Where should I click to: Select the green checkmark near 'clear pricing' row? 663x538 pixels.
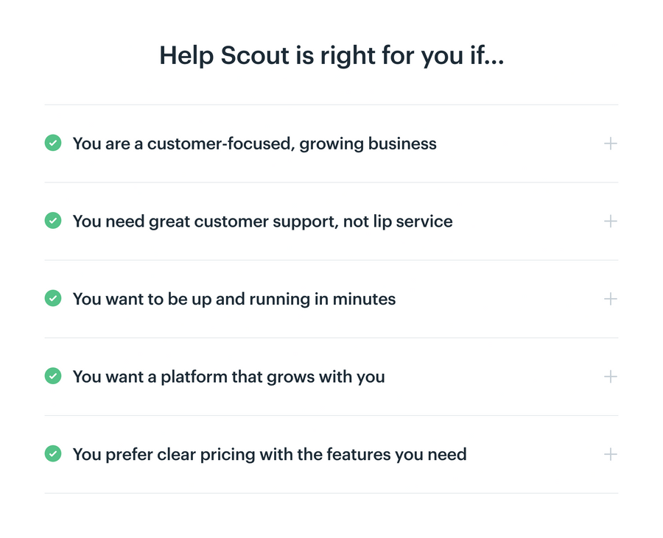click(52, 454)
